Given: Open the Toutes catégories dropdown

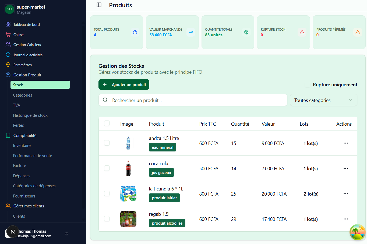Looking at the screenshot, I should (x=323, y=100).
